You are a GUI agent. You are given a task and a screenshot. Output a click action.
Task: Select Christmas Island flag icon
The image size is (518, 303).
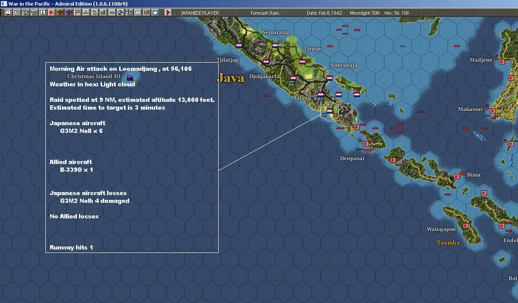point(130,78)
